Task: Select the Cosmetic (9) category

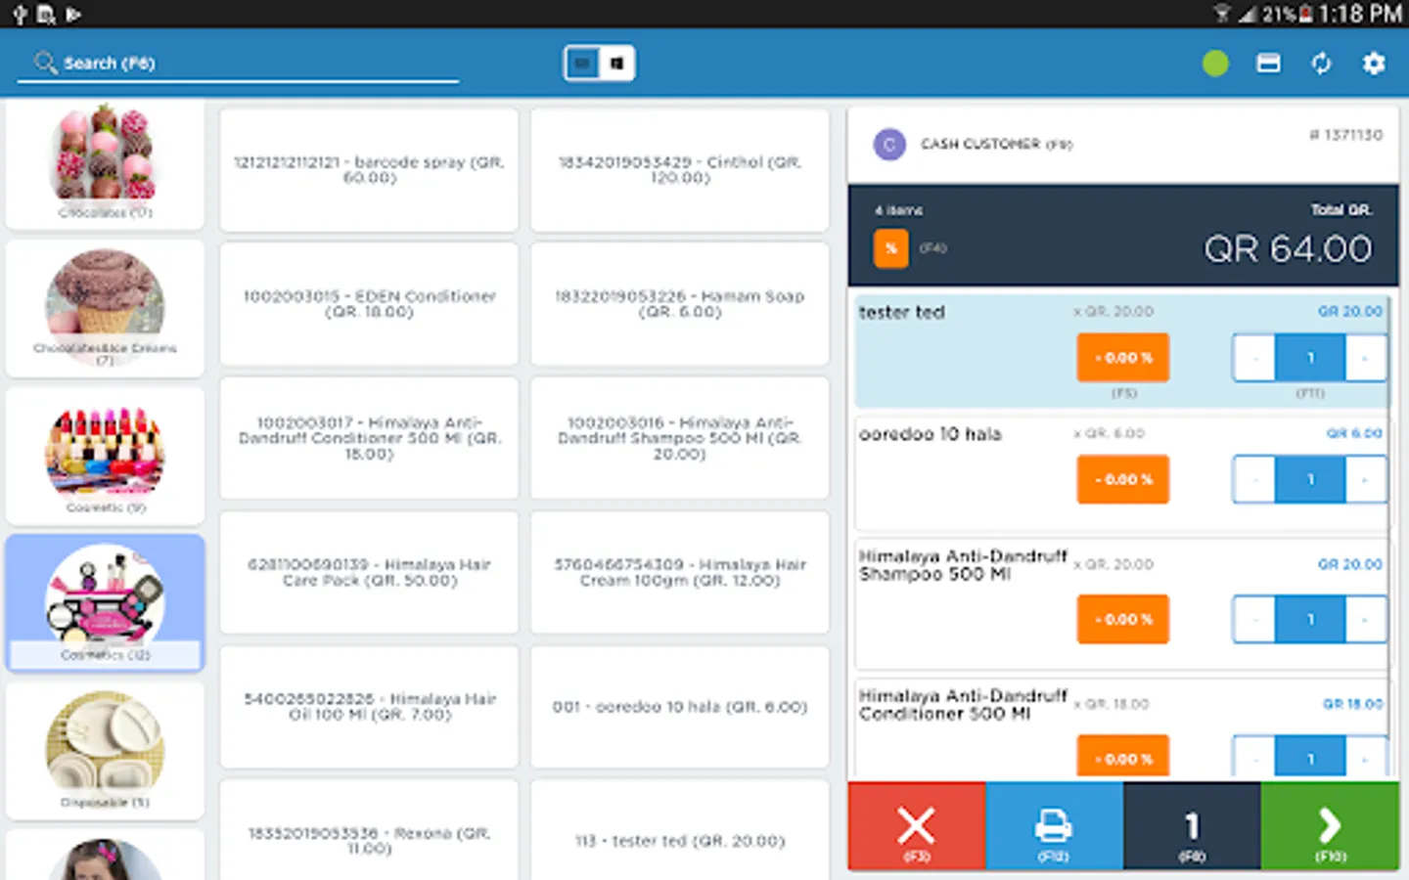Action: coord(105,456)
